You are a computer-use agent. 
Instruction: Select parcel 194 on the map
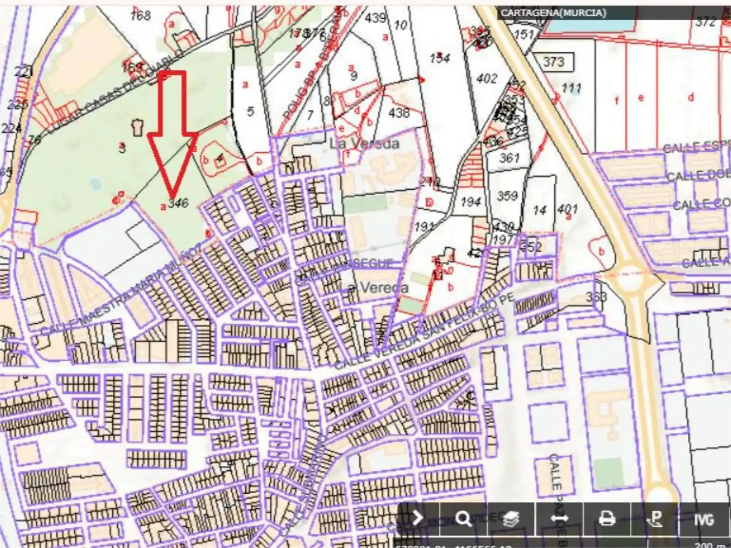pos(470,202)
